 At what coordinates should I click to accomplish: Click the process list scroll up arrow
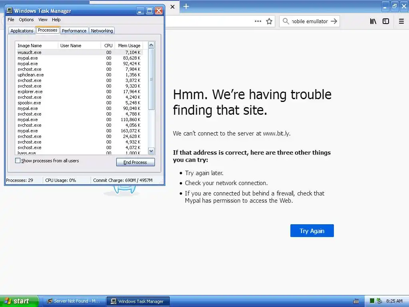(151, 45)
